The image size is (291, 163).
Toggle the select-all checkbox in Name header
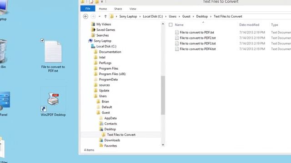[171, 25]
